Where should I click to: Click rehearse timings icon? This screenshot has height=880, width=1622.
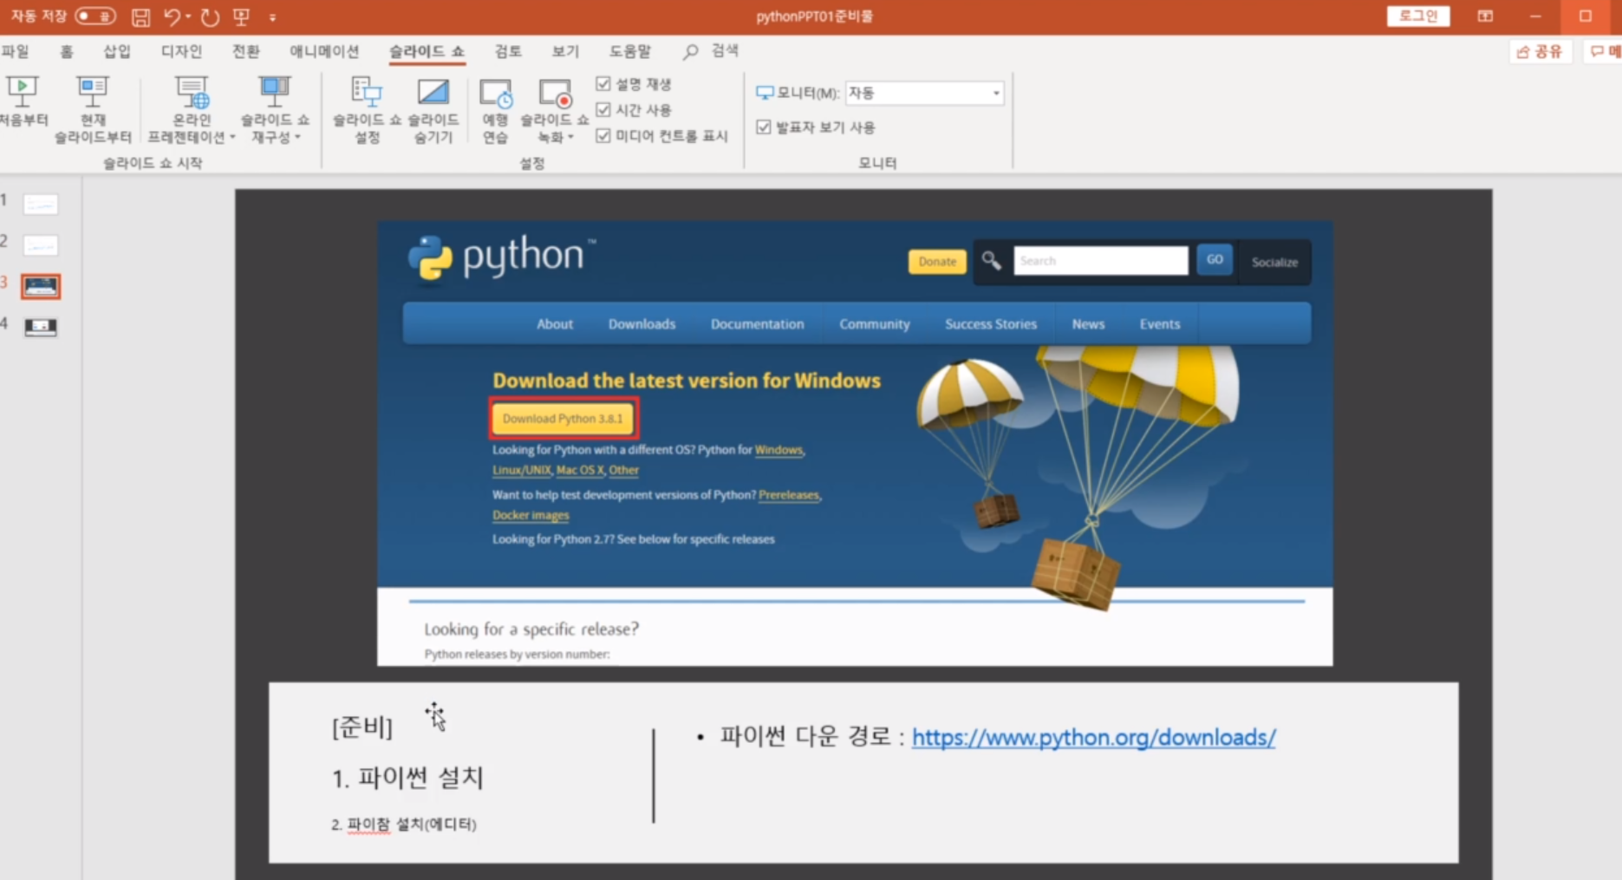tap(496, 94)
